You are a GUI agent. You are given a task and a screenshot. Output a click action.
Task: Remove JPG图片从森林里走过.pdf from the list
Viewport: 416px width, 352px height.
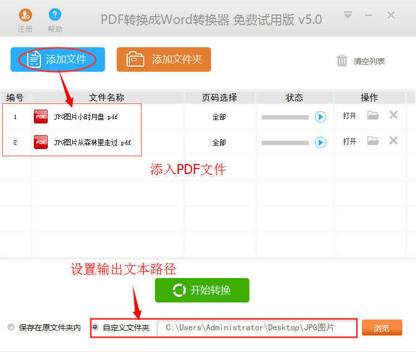point(393,141)
